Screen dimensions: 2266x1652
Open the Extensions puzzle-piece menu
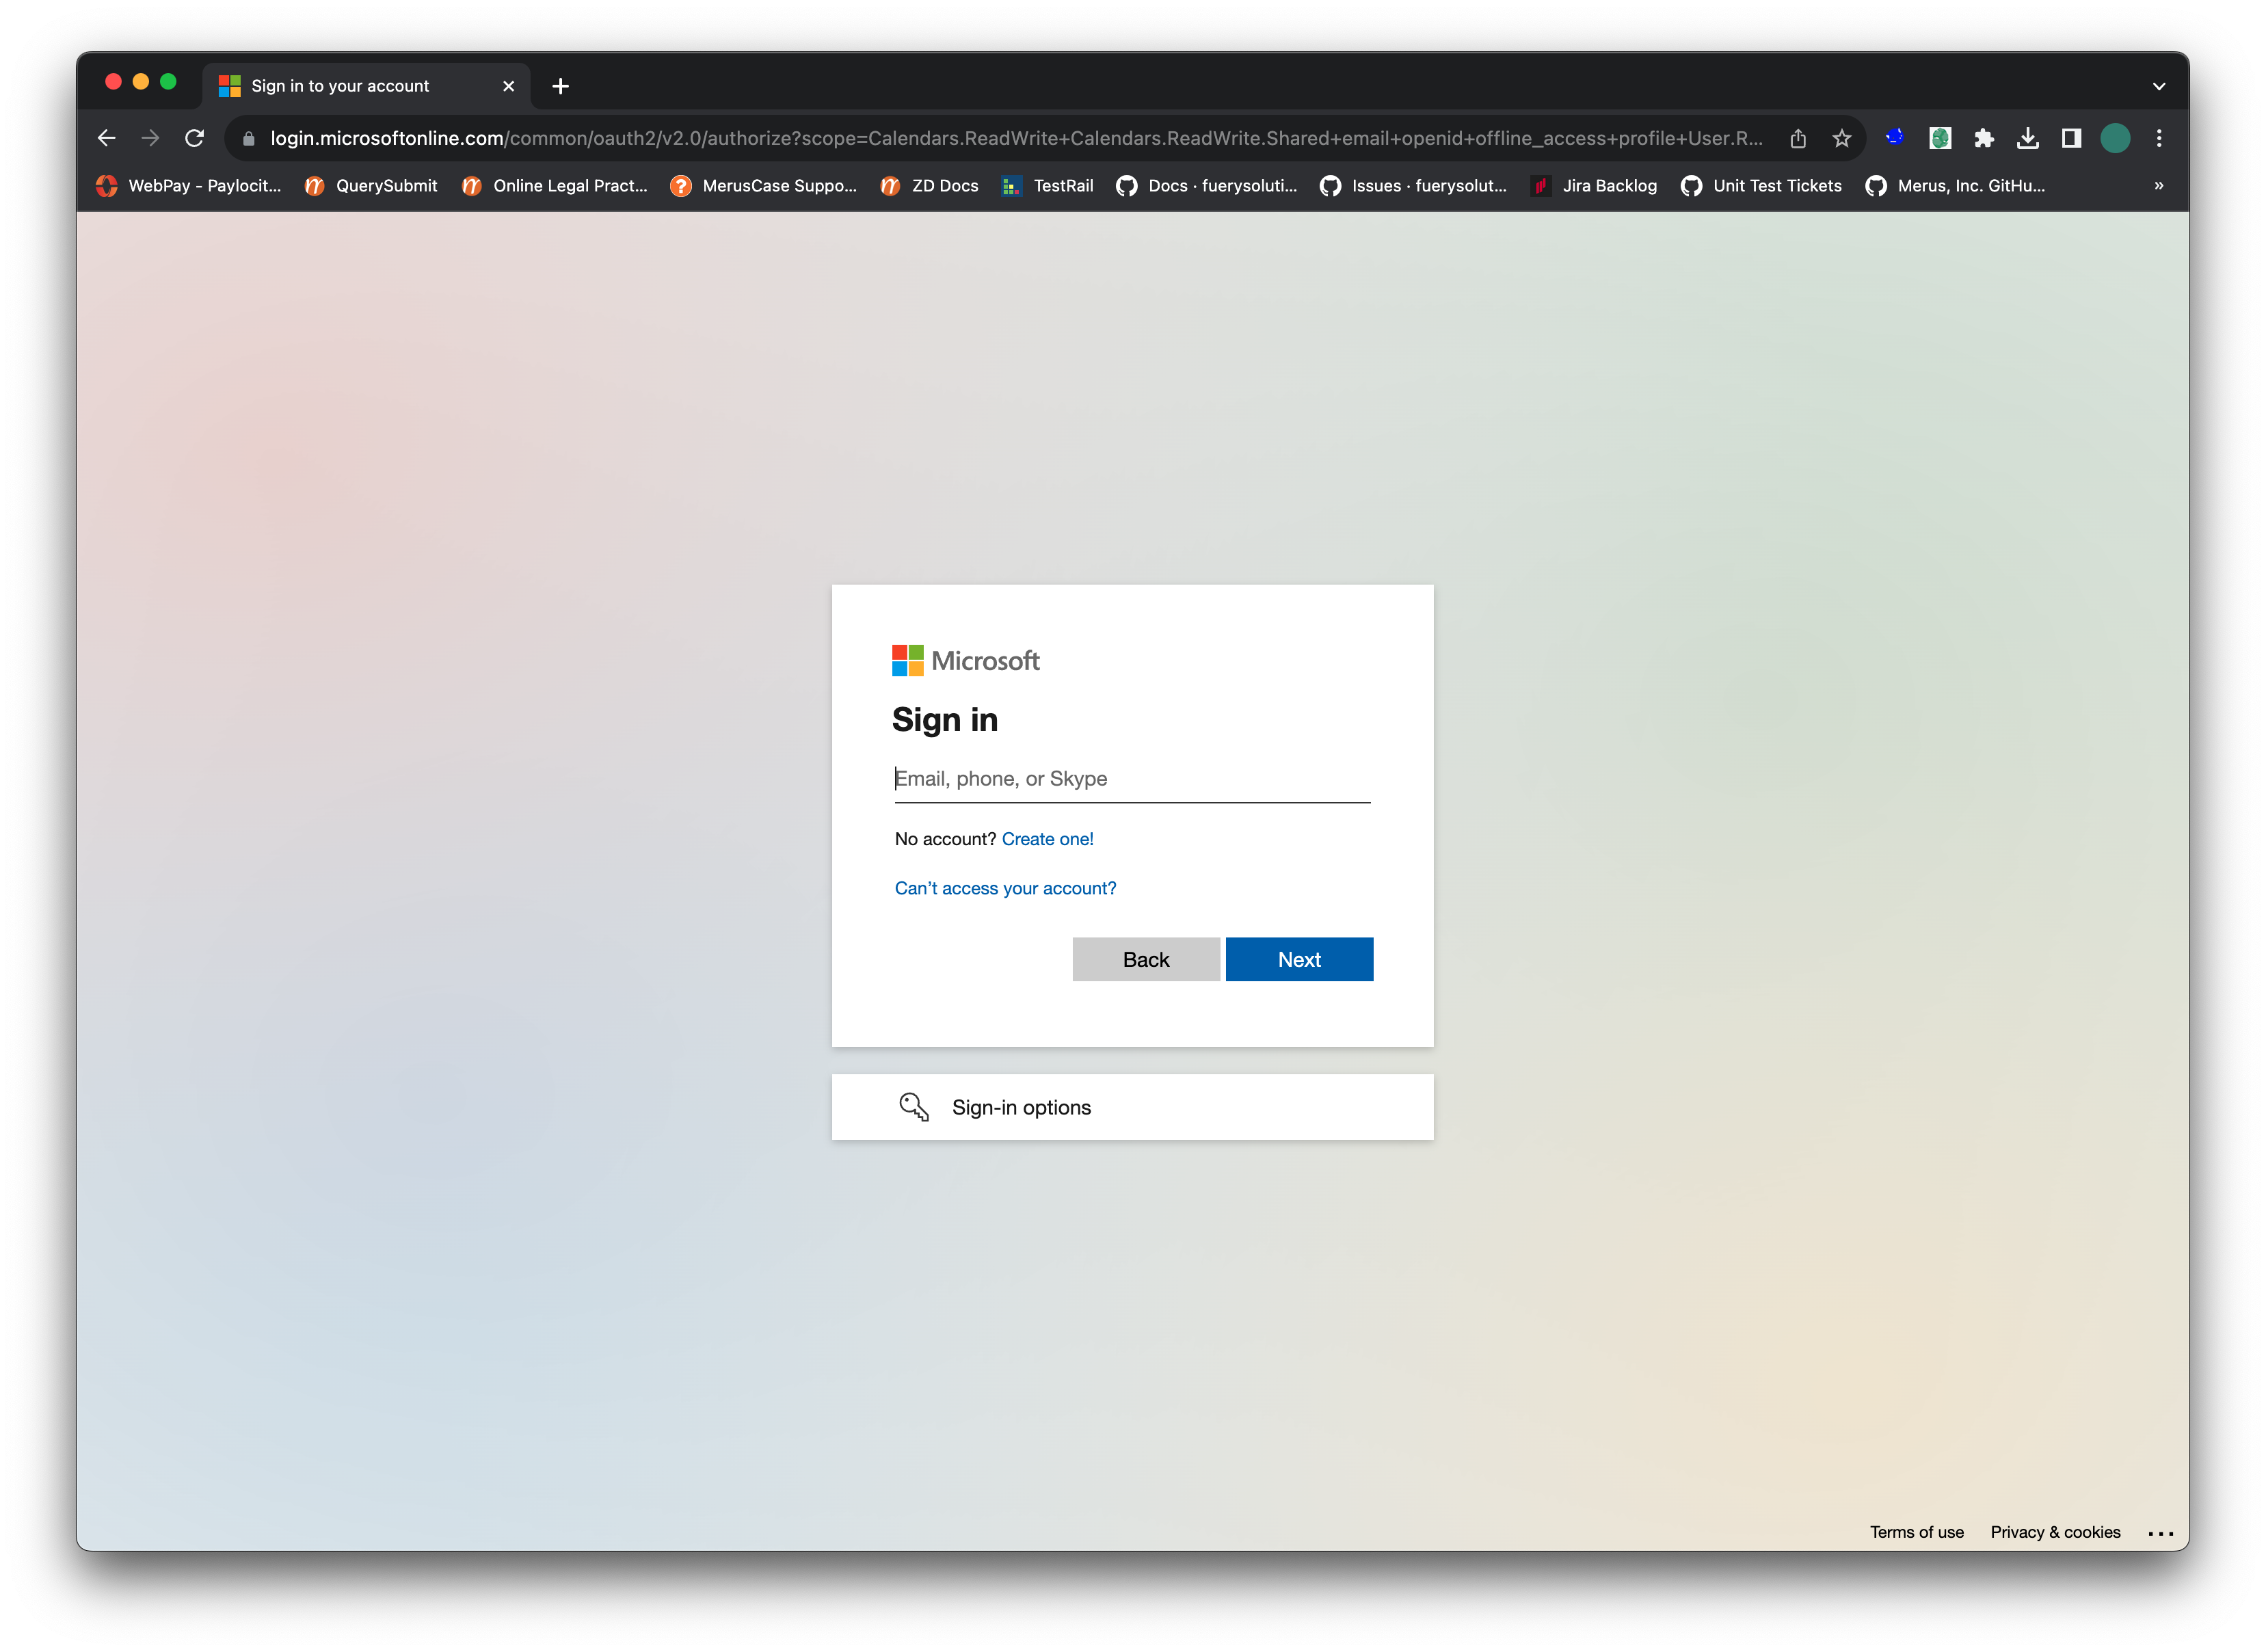1984,138
